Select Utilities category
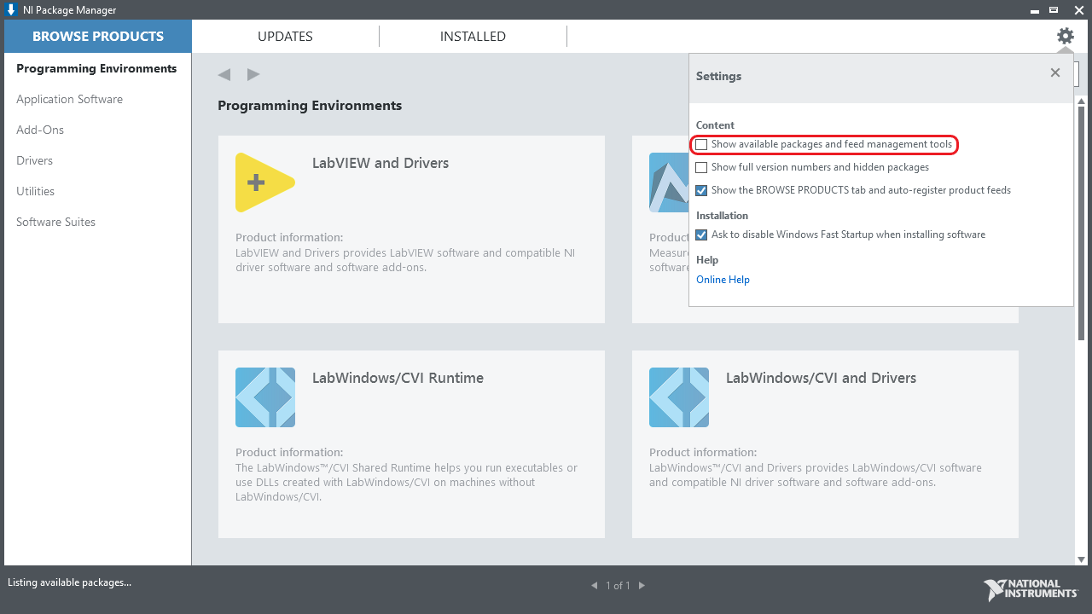Viewport: 1092px width, 614px height. pos(35,191)
